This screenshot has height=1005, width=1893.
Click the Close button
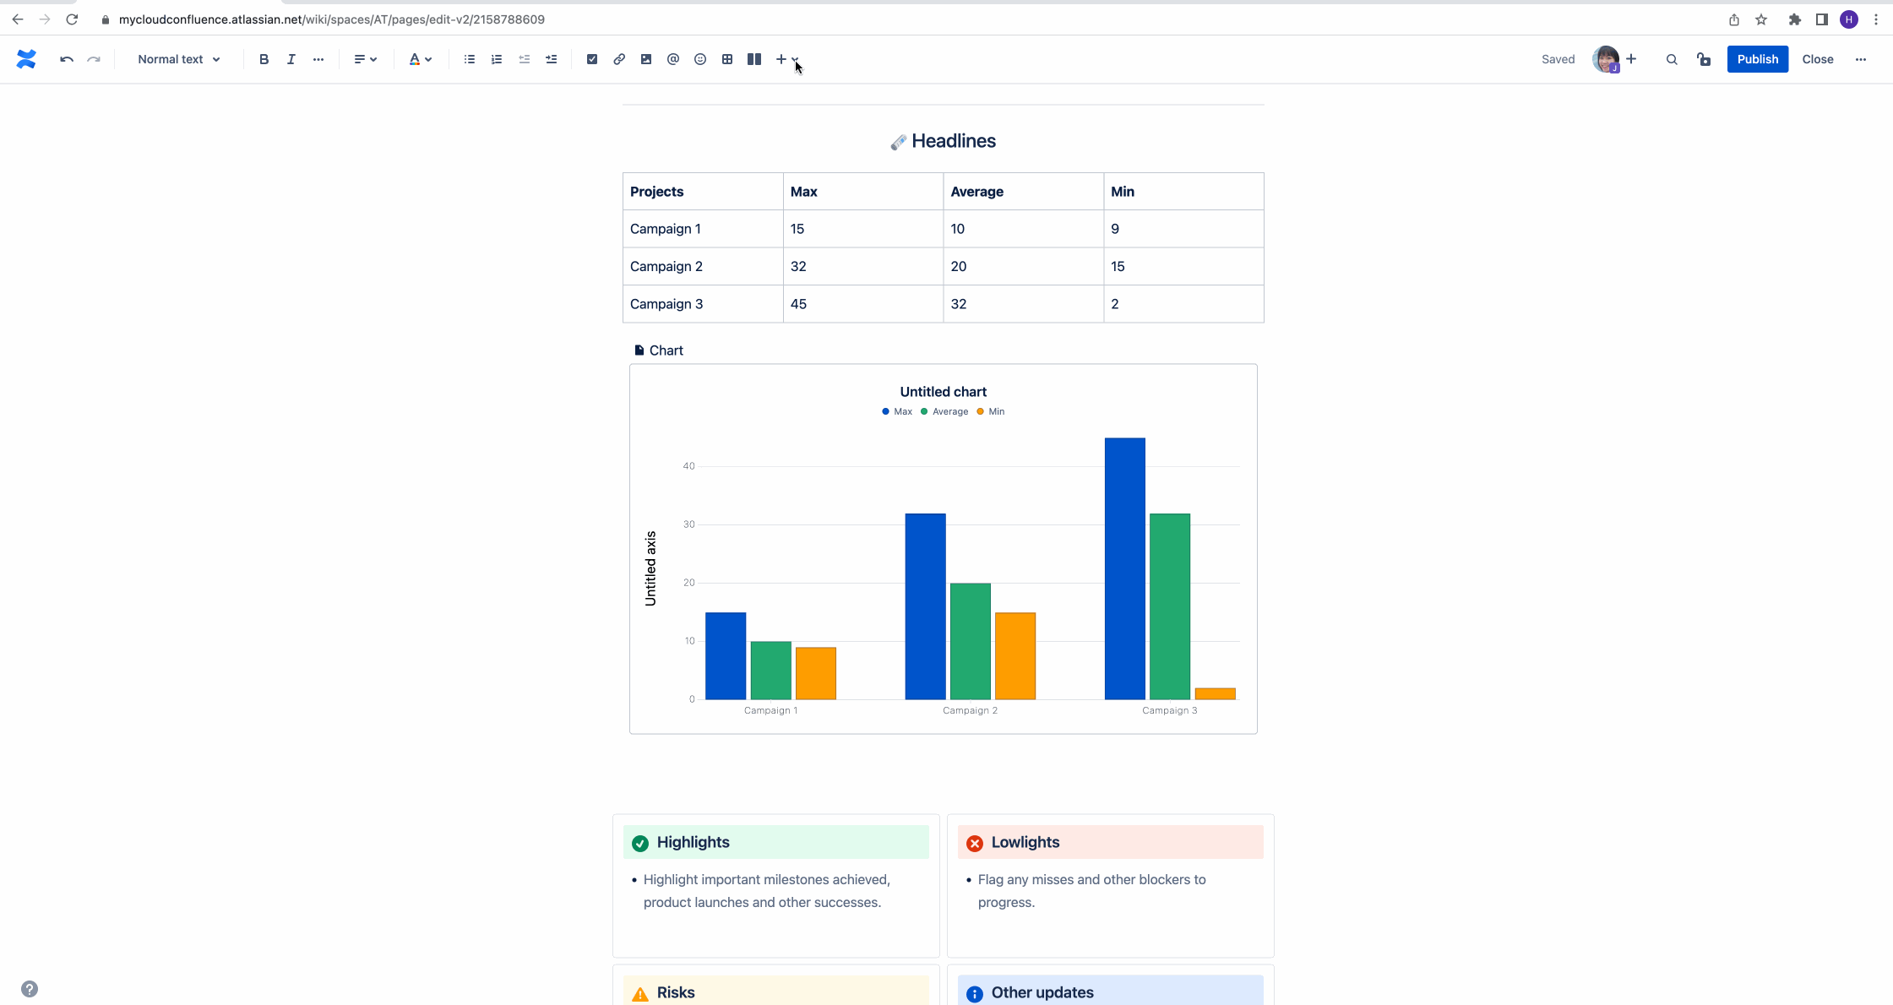coord(1818,59)
